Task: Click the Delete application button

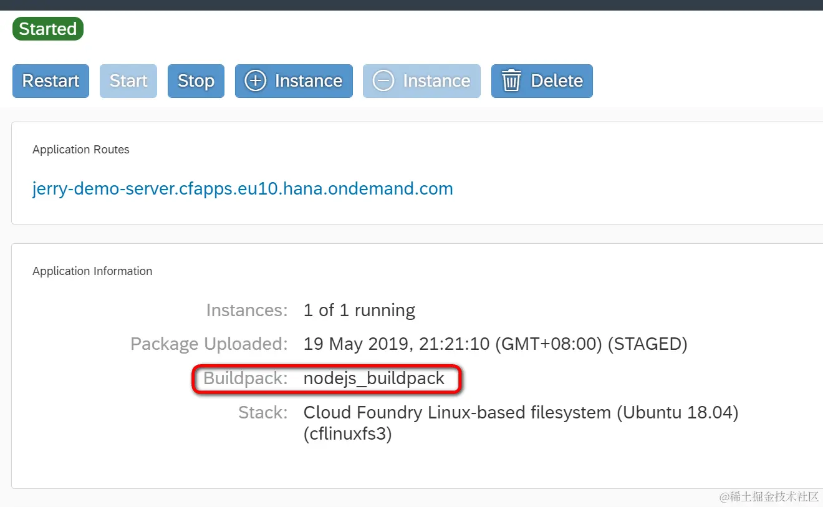Action: pos(541,80)
